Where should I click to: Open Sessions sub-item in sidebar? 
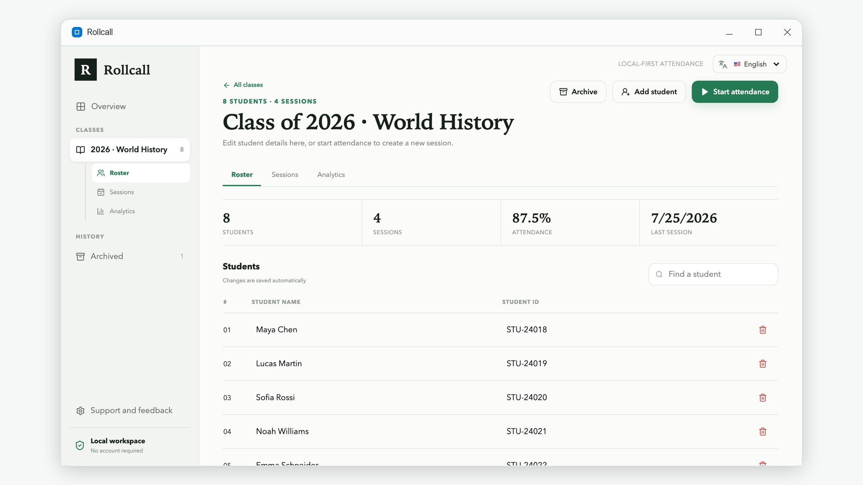point(141,192)
